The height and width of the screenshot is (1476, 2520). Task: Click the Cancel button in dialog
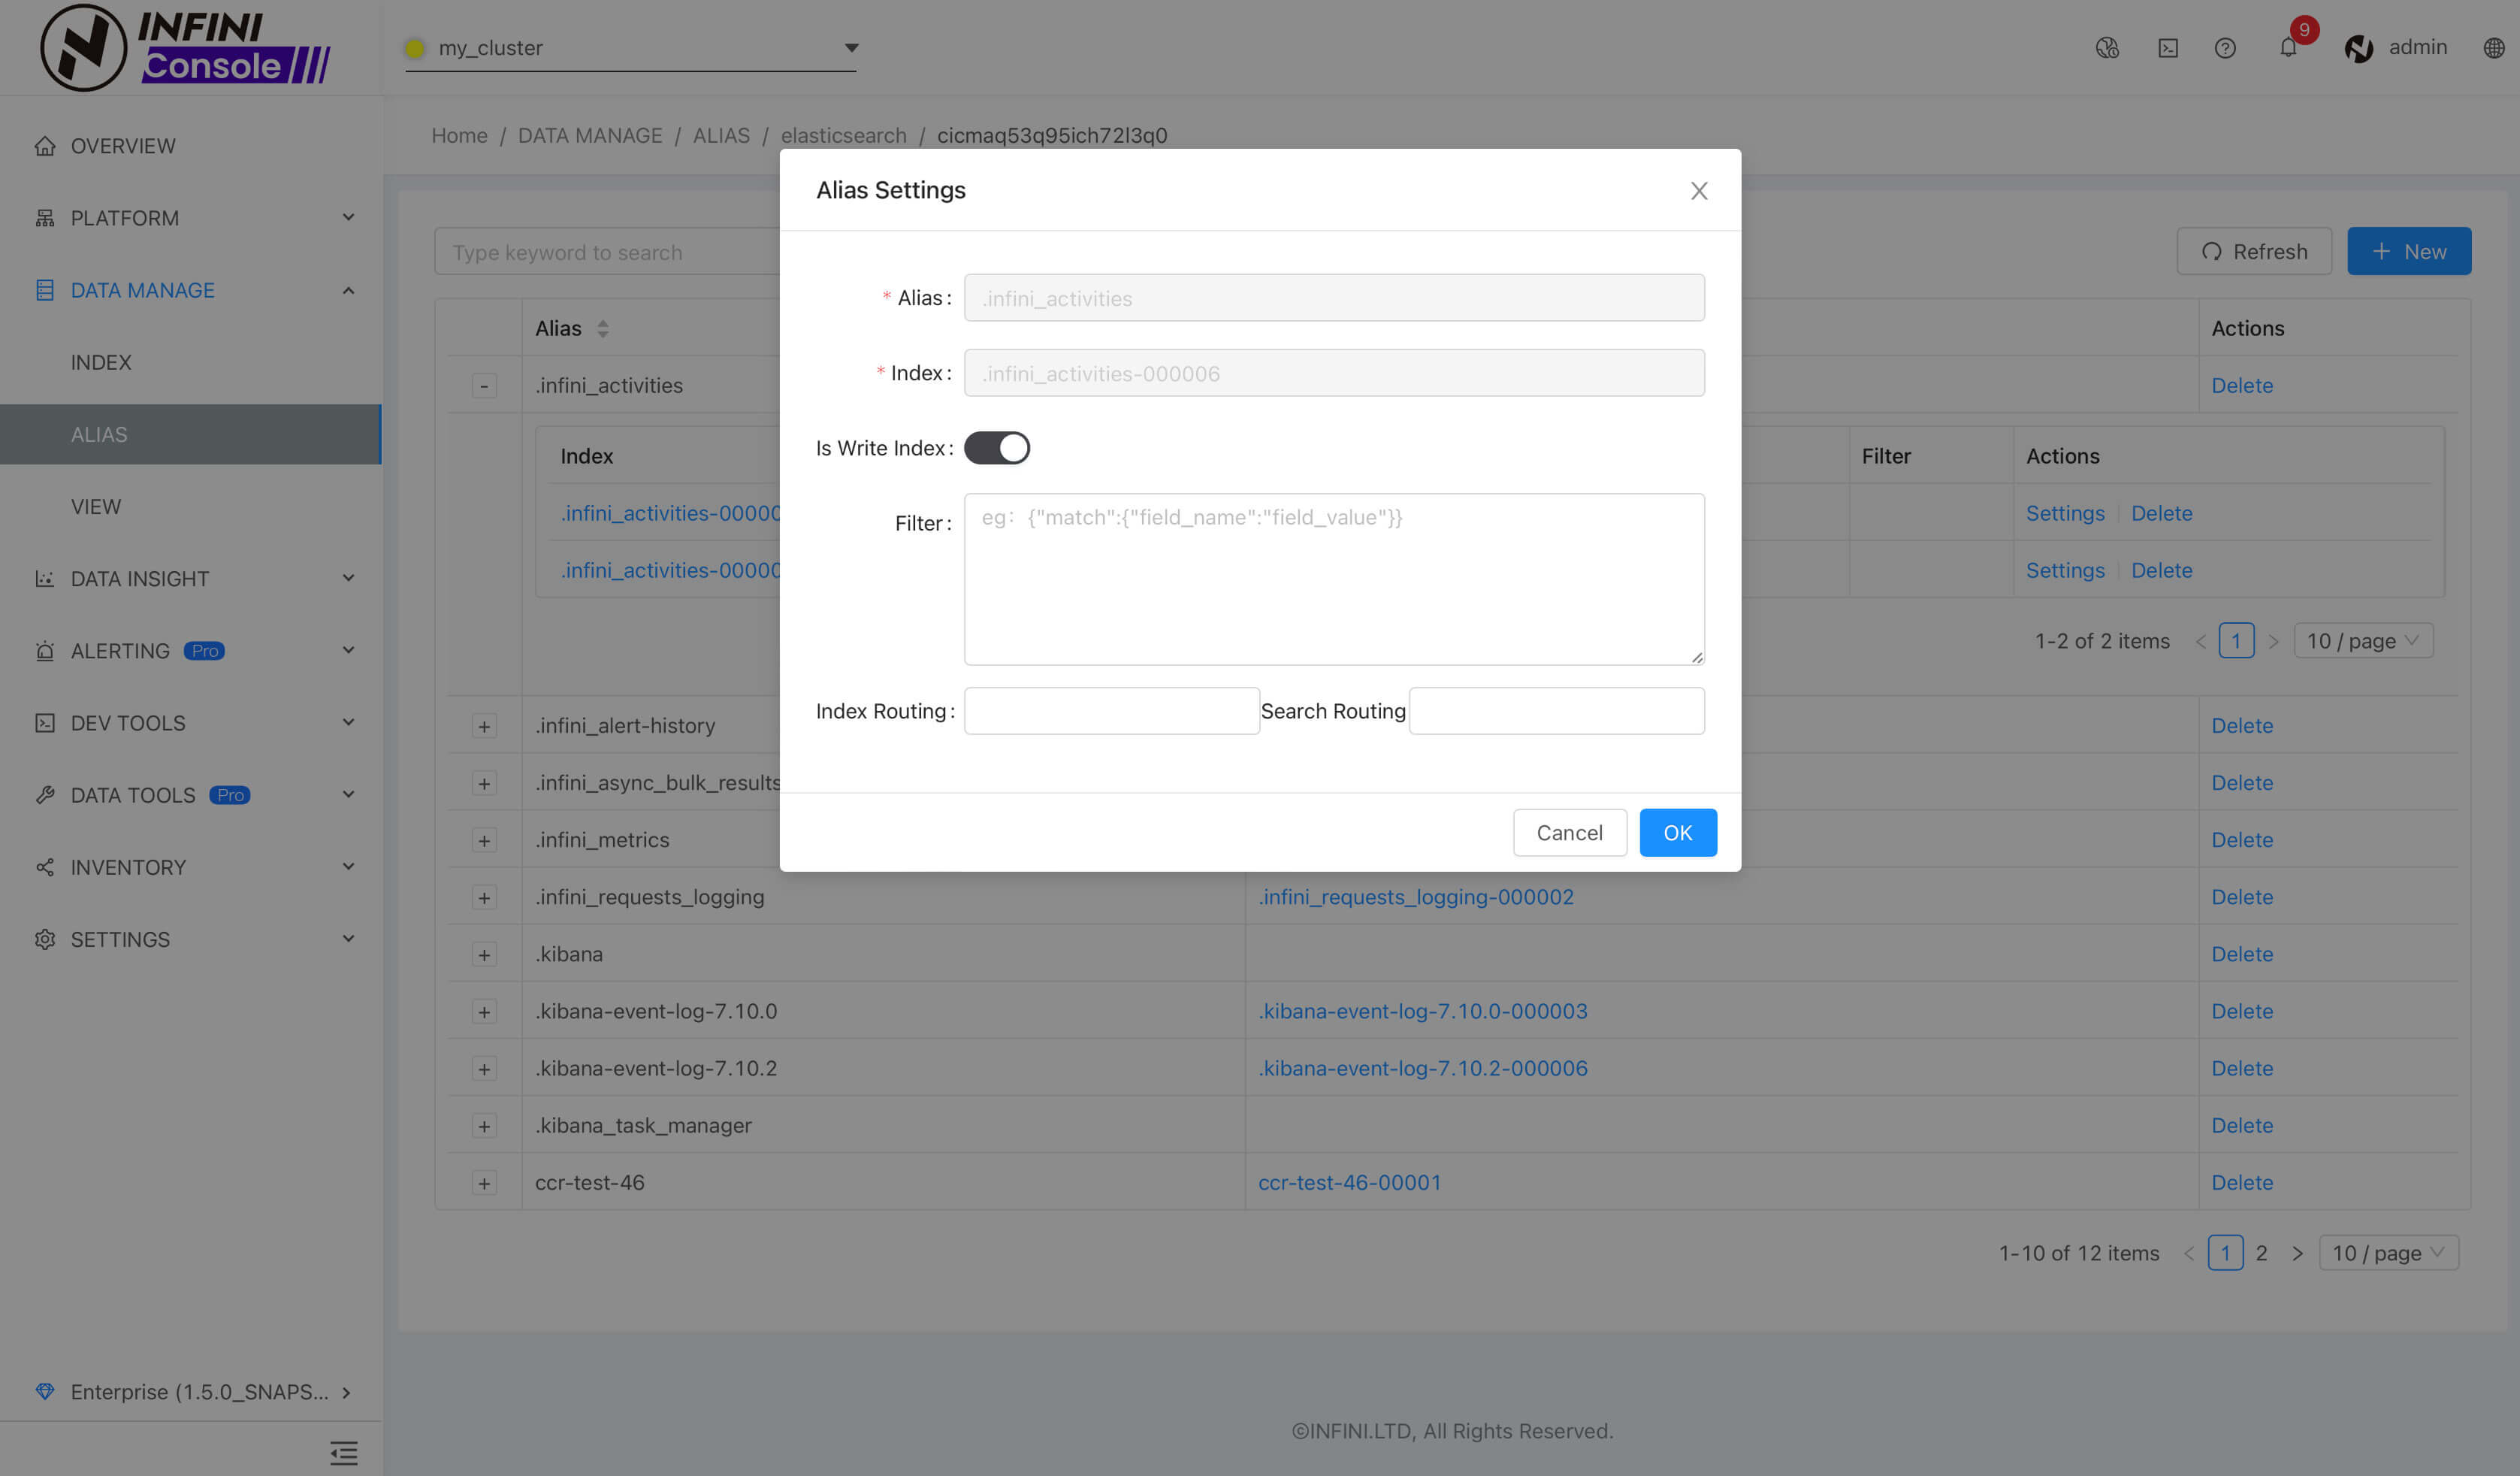point(1568,831)
